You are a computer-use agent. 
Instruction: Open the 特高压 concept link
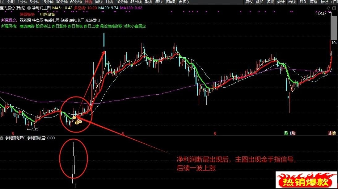click(38, 20)
